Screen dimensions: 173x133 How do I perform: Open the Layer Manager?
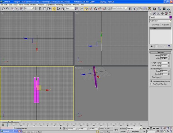click(140, 9)
